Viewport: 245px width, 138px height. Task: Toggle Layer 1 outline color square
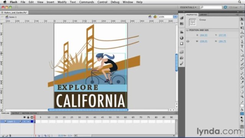coord(32,122)
